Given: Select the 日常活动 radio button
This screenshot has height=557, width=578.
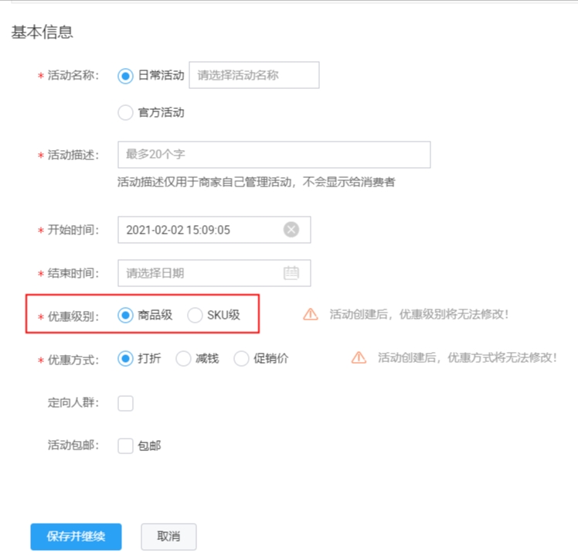Looking at the screenshot, I should 125,76.
